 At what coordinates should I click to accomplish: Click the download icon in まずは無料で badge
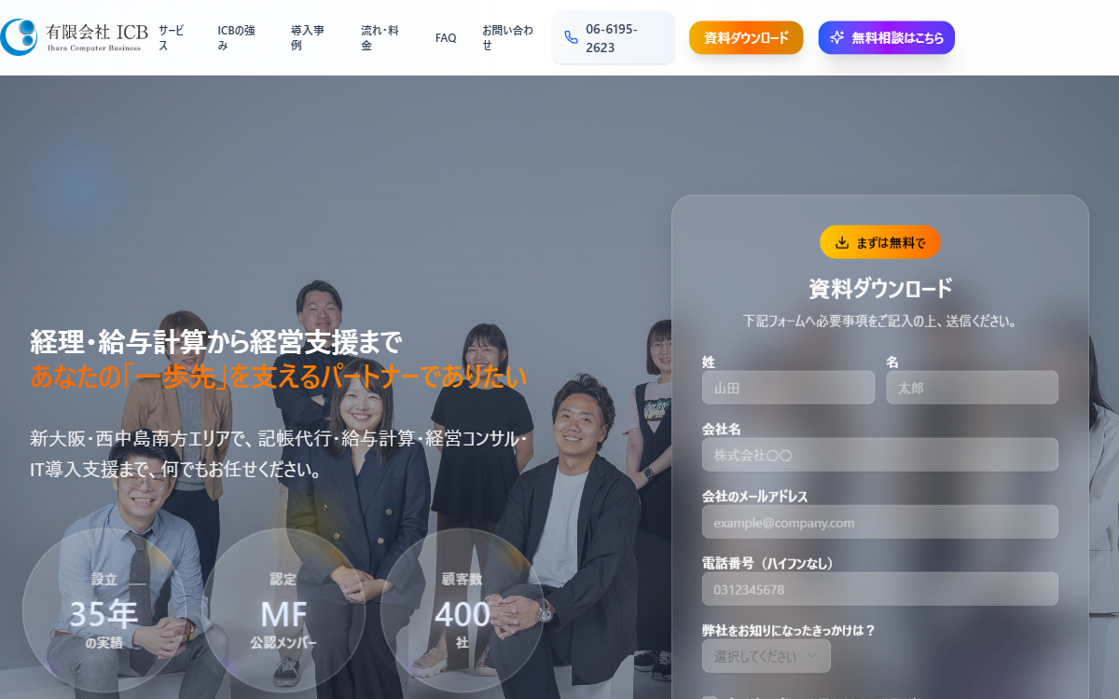click(842, 242)
